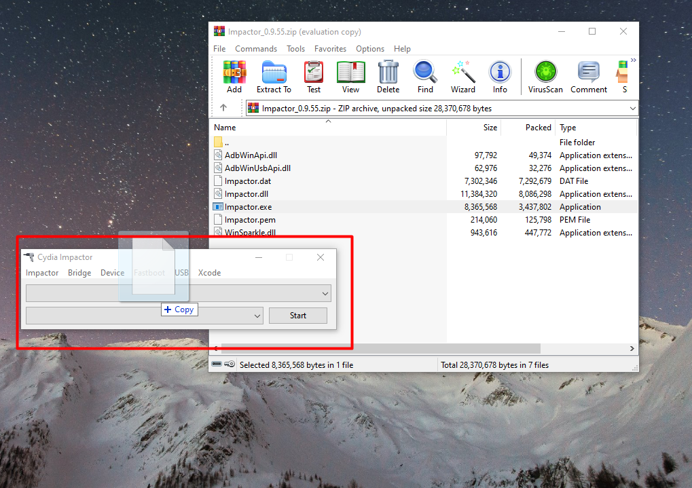
Task: Select Impactor.pem file row
Action: pyautogui.click(x=424, y=220)
